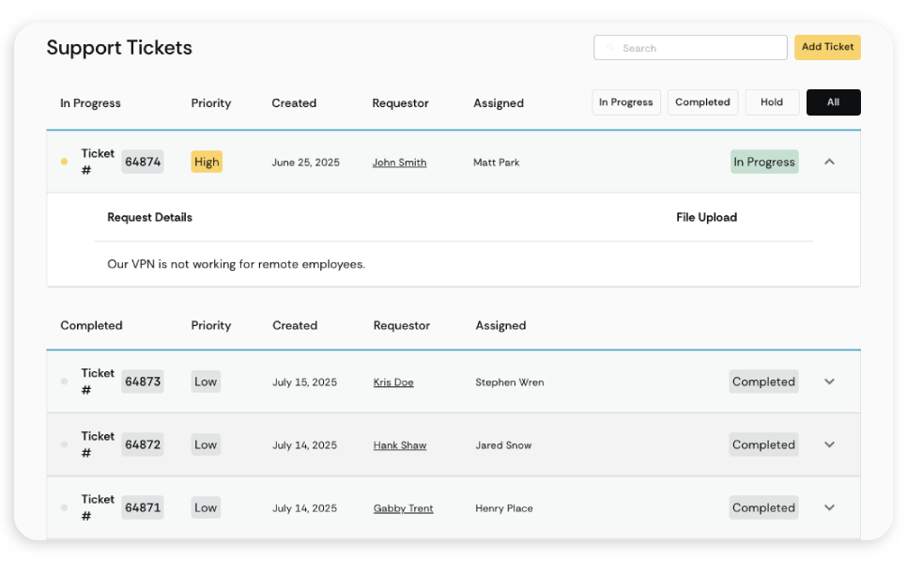Click the High priority badge
Viewport: 907px width, 561px height.
[x=207, y=162]
